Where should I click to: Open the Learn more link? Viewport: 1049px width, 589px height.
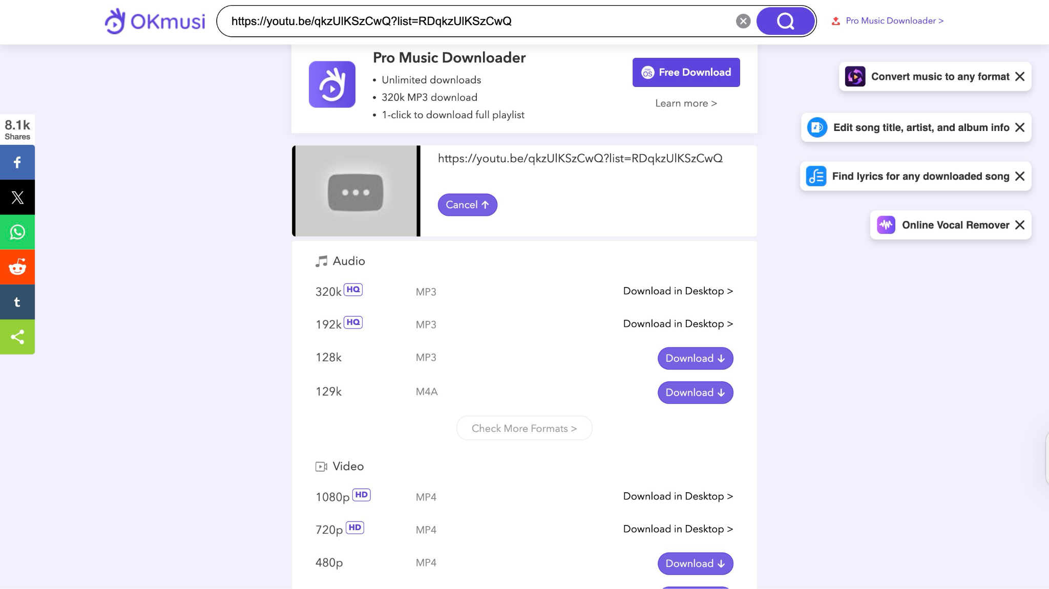coord(686,103)
